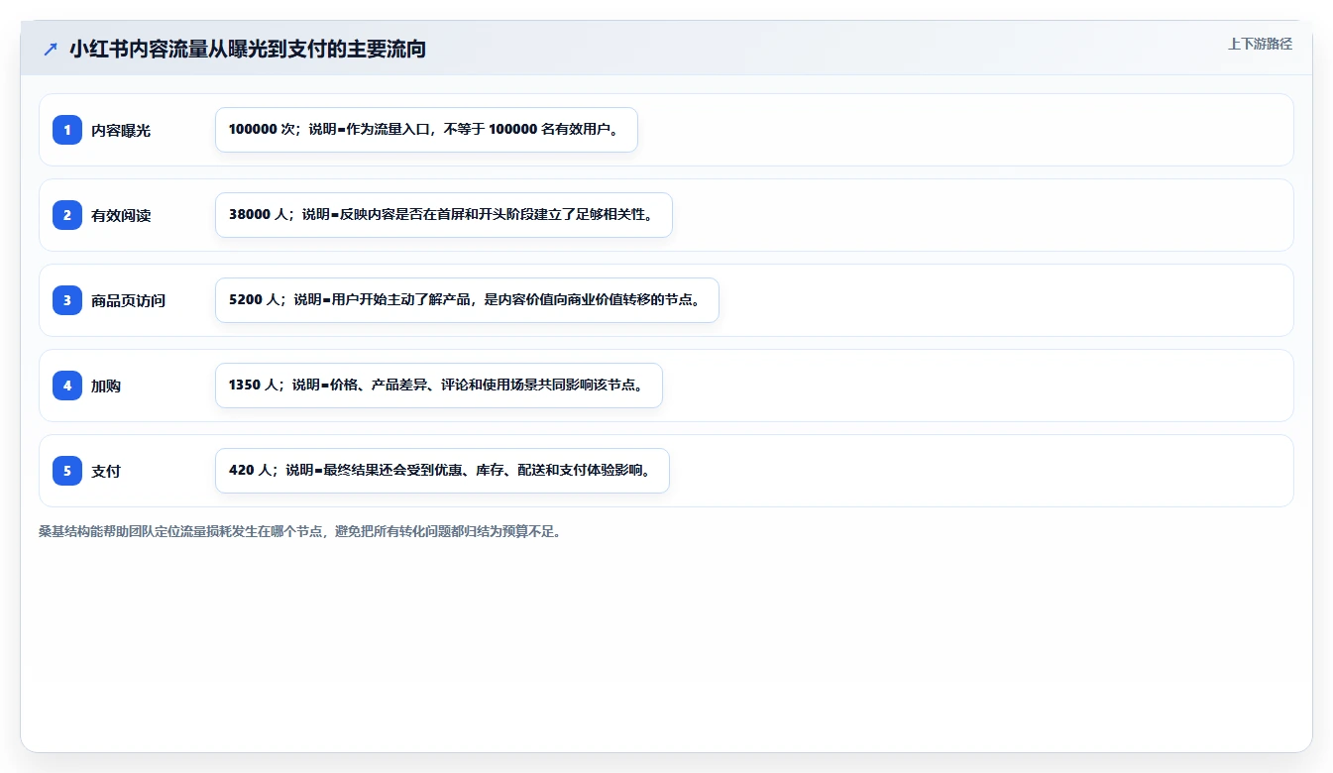
Task: Click the 支付 stage label
Action: click(x=106, y=471)
